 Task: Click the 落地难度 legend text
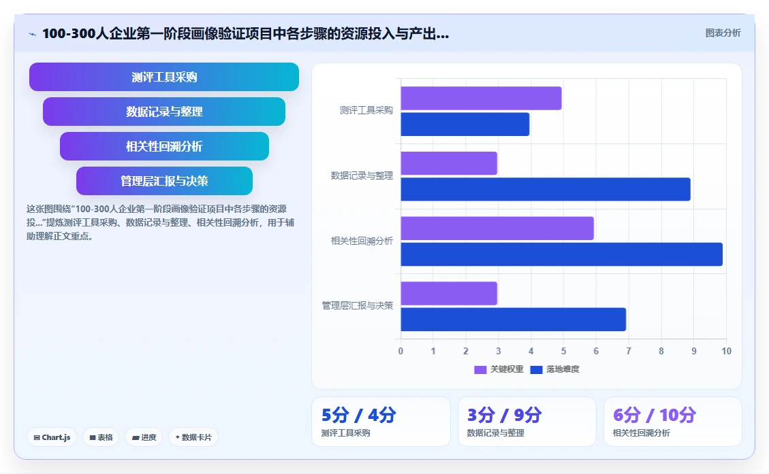pos(563,369)
